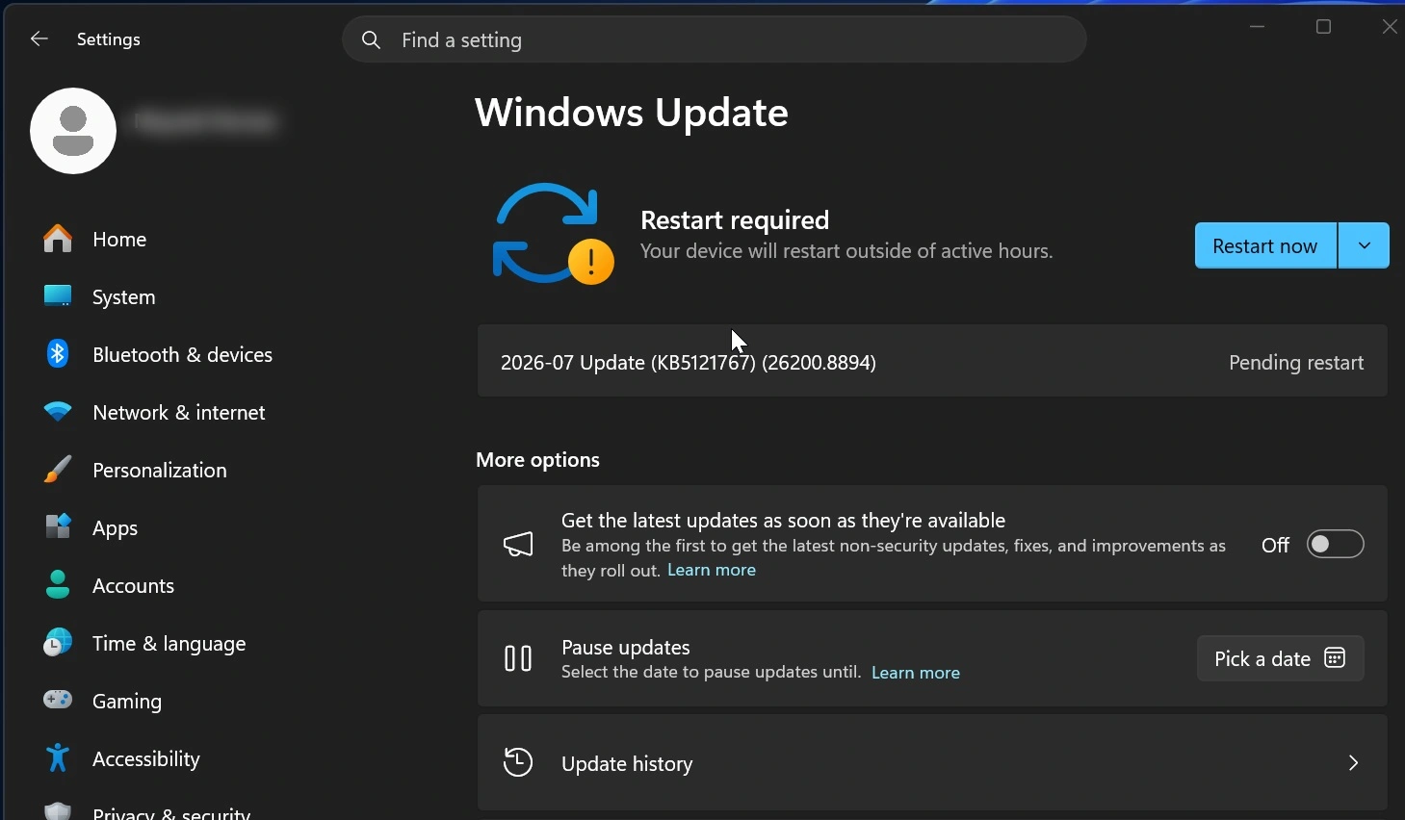Turn on get latest updates toggle
The height and width of the screenshot is (820, 1405).
1335,545
